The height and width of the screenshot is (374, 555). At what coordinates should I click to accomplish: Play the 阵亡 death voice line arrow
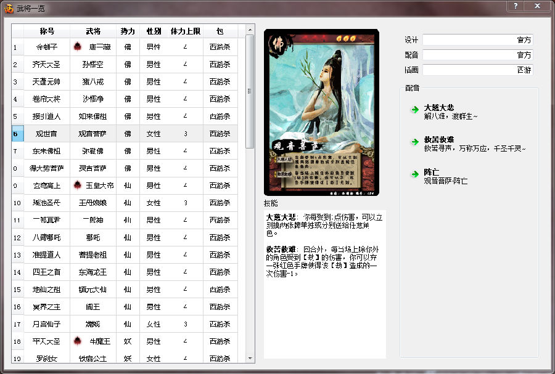click(x=414, y=174)
